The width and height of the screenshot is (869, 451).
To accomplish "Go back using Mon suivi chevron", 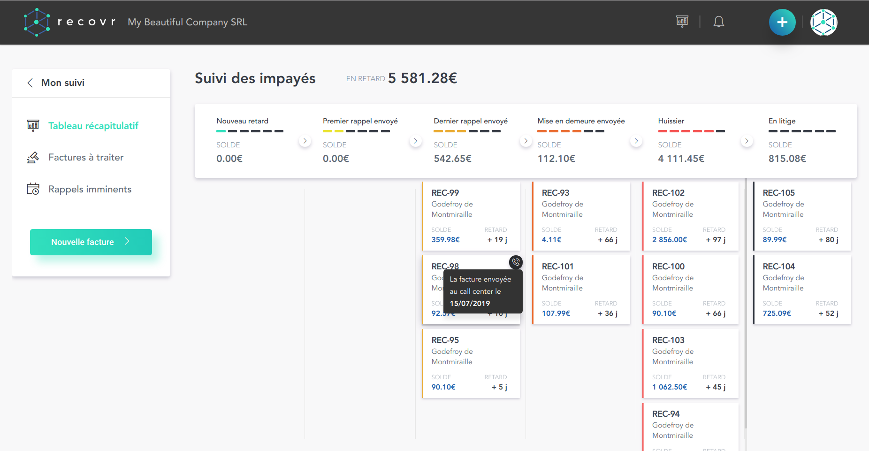I will pos(30,83).
